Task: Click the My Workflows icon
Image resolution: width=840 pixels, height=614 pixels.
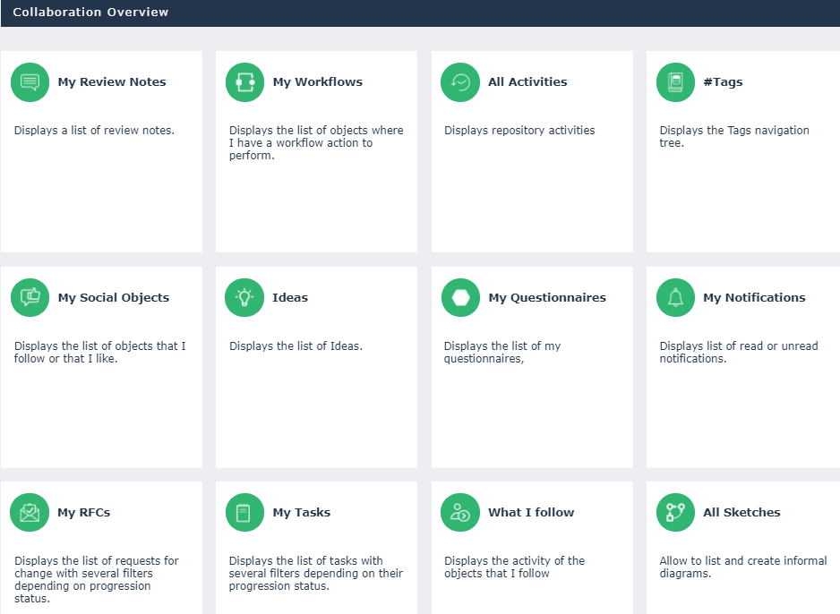Action: (x=244, y=82)
